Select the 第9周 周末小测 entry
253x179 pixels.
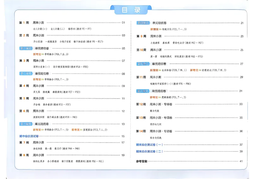tap(190, 36)
